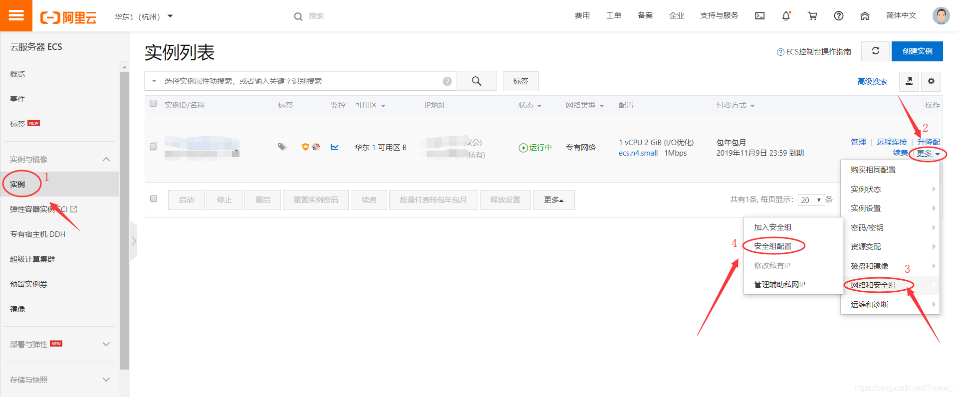Expand 存储与快照 sidebar section

[x=106, y=380]
